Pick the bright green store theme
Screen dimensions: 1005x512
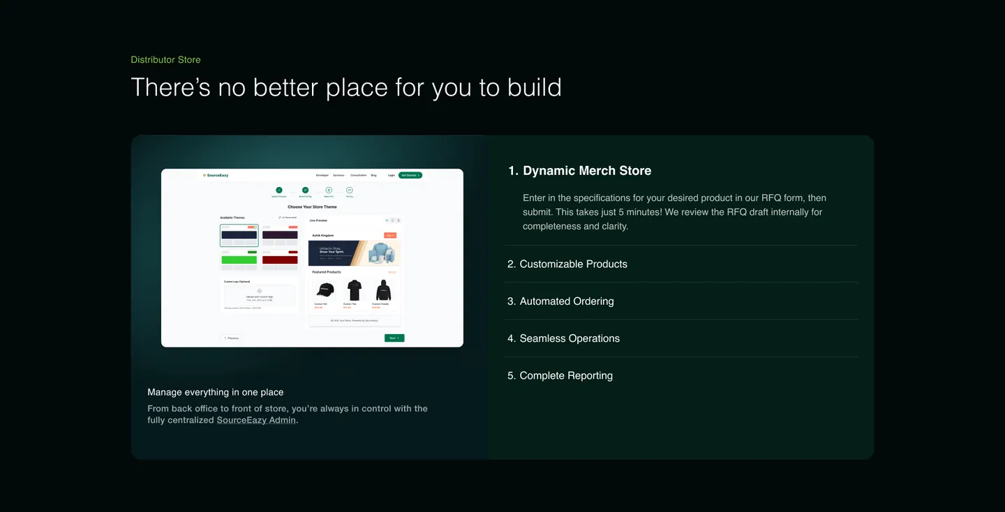pyautogui.click(x=239, y=260)
